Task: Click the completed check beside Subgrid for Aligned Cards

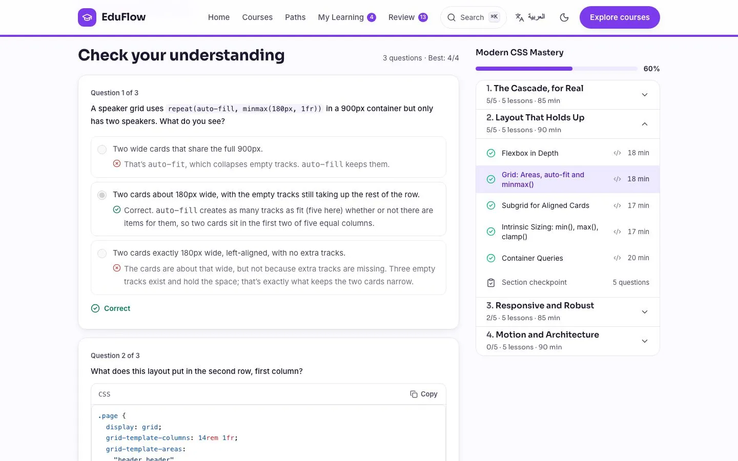Action: click(x=491, y=205)
